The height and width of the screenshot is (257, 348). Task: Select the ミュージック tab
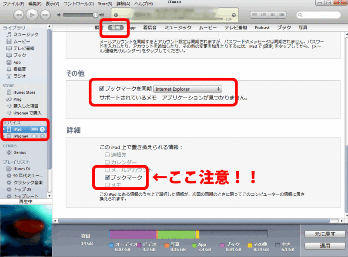(x=178, y=27)
